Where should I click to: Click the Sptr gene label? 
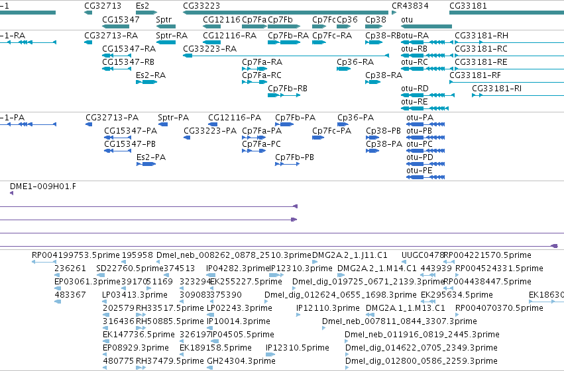point(164,20)
